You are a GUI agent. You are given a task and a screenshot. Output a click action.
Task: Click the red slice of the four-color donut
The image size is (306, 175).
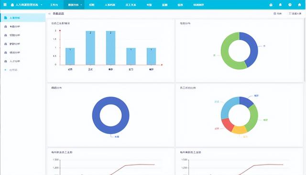[228, 125]
